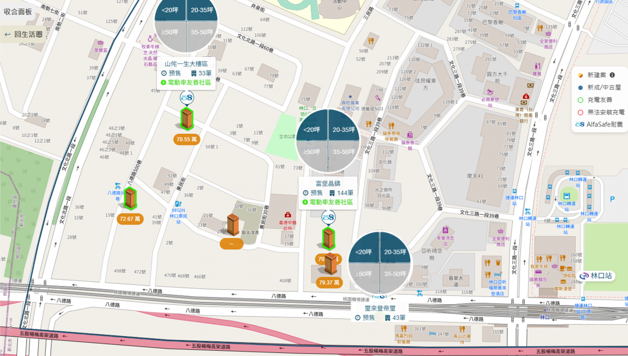Click BEGIN 林口惠民站 charging station icon
The image size is (628, 356).
coord(178,204)
